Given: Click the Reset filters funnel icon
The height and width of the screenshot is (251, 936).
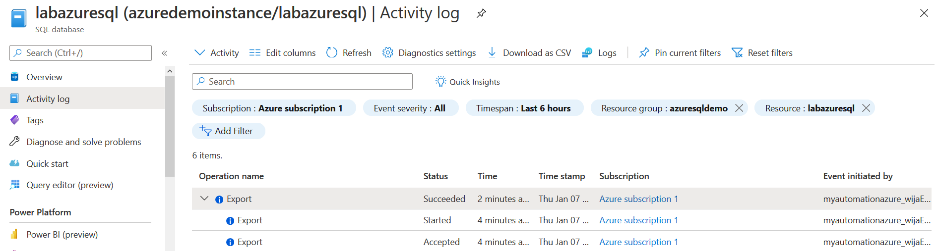Looking at the screenshot, I should (x=737, y=52).
